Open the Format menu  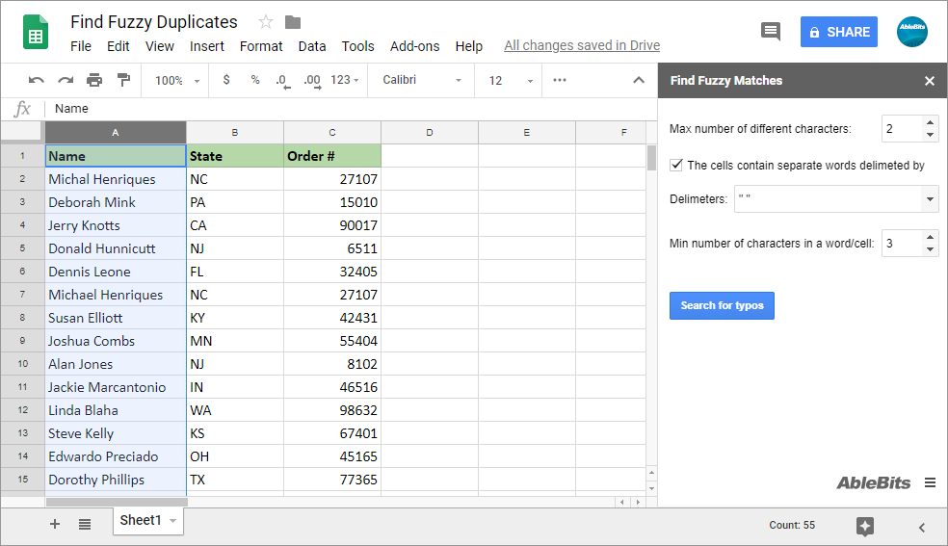coord(261,46)
